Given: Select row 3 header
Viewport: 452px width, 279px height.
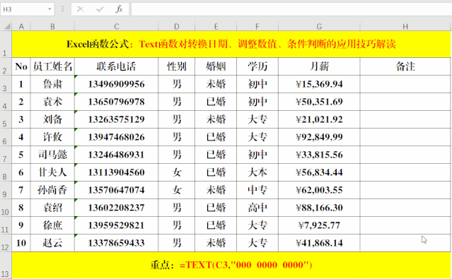Looking at the screenshot, I should (6, 84).
